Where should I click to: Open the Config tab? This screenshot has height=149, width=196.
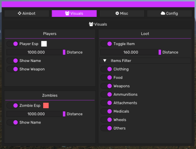tap(169, 13)
